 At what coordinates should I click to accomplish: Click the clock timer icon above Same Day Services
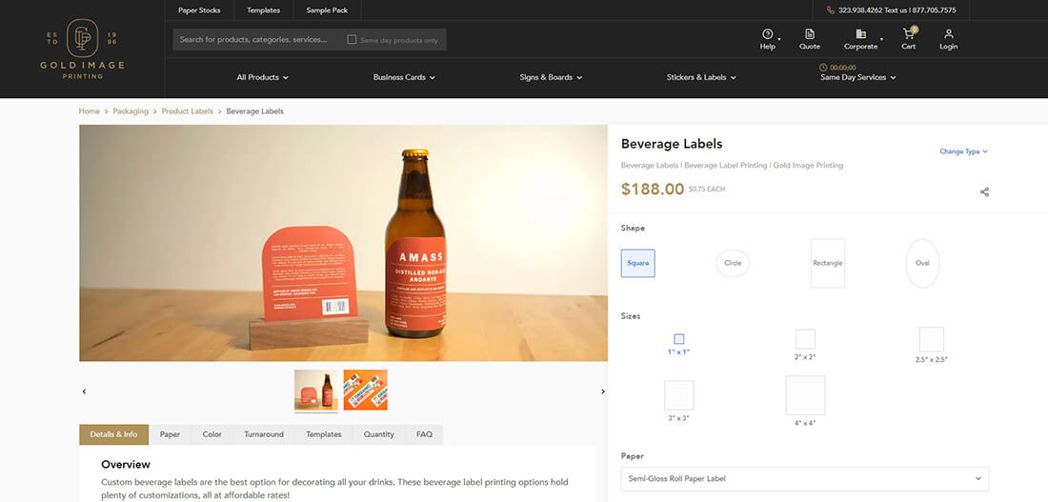click(x=823, y=68)
